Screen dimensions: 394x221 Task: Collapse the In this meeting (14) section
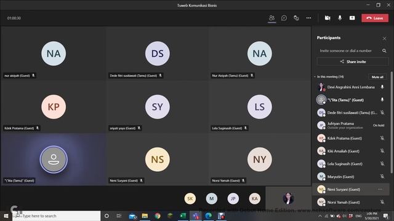[315, 77]
